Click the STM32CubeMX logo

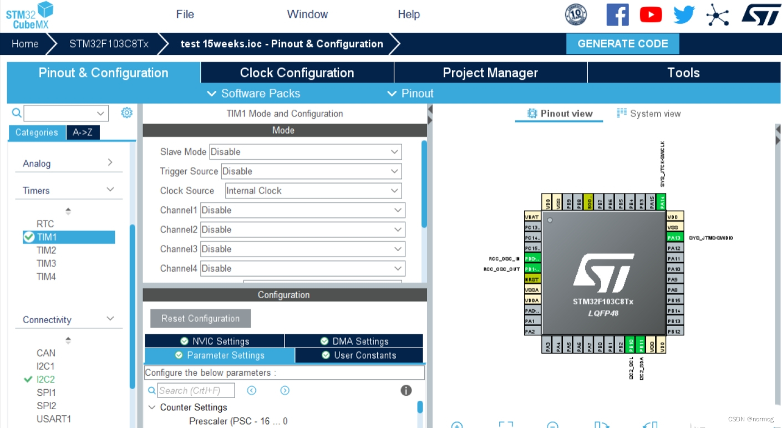[30, 15]
